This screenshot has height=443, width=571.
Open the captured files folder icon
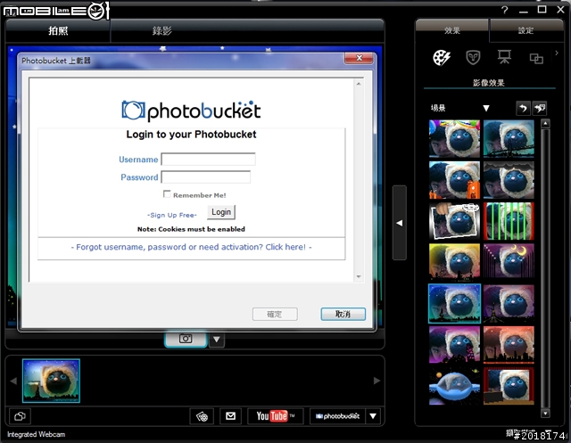pyautogui.click(x=20, y=416)
